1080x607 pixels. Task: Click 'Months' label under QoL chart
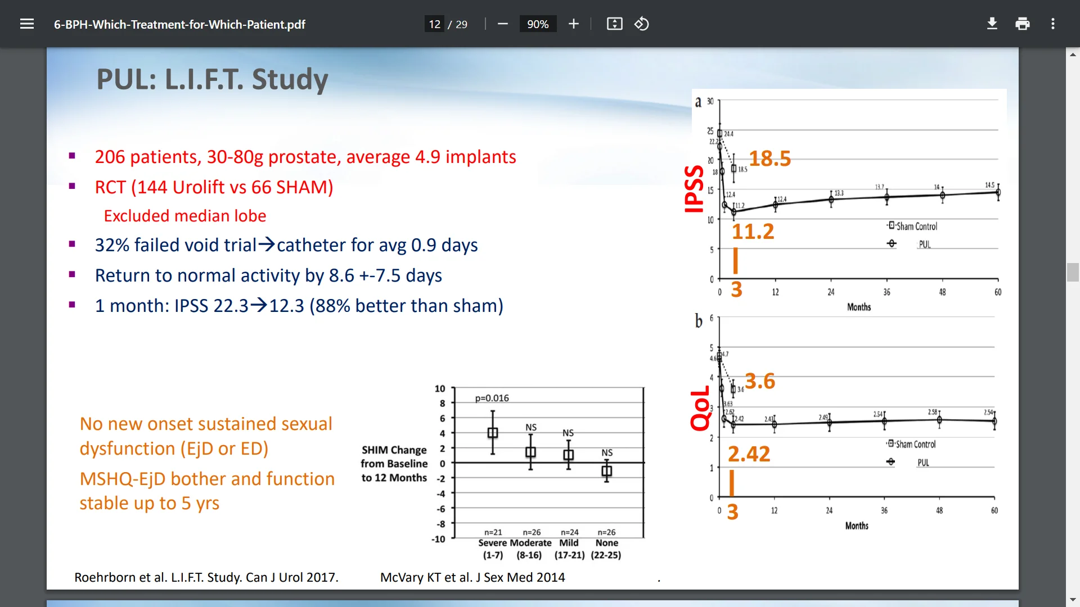click(857, 526)
